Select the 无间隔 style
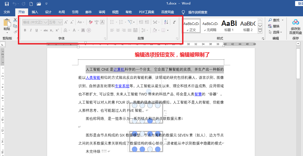The image size is (303, 156). (x=210, y=26)
